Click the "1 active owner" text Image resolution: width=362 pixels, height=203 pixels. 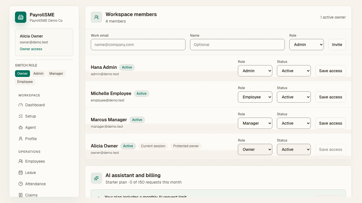(x=333, y=17)
